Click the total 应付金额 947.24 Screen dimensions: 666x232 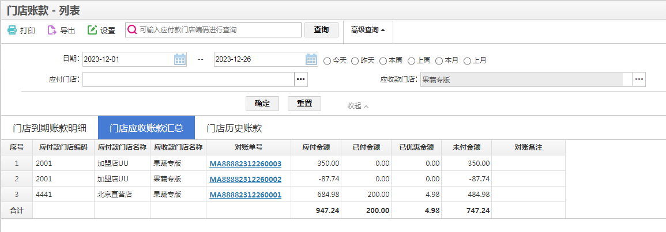[328, 210]
